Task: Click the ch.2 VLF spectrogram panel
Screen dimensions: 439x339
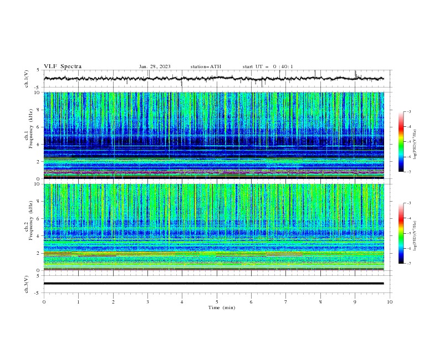Action: [214, 227]
